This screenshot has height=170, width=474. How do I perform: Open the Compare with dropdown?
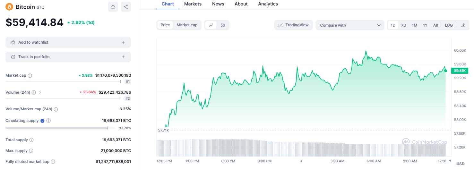[x=350, y=25]
